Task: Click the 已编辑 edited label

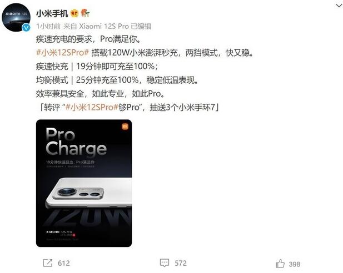Action: point(141,27)
